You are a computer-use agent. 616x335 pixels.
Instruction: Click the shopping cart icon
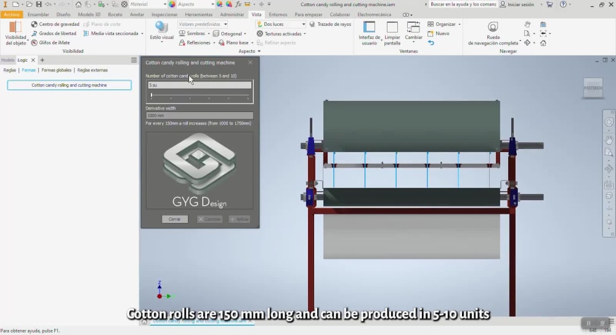[x=549, y=4]
